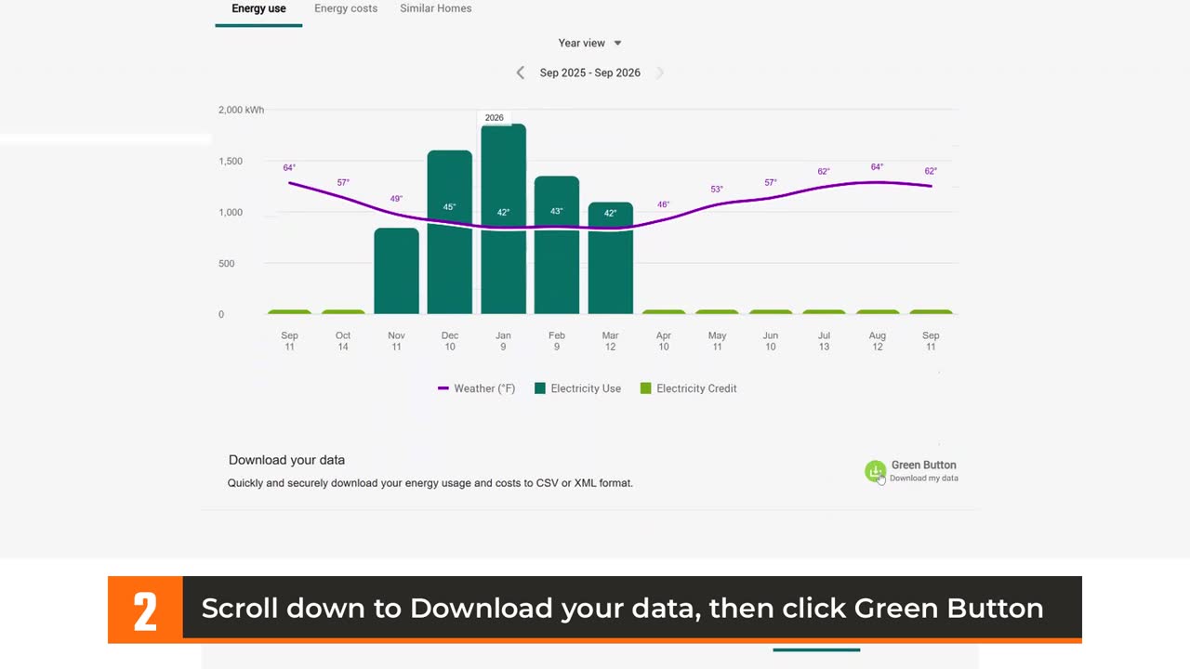Switch to the Energy costs tab
Image resolution: width=1190 pixels, height=669 pixels.
pos(346,9)
